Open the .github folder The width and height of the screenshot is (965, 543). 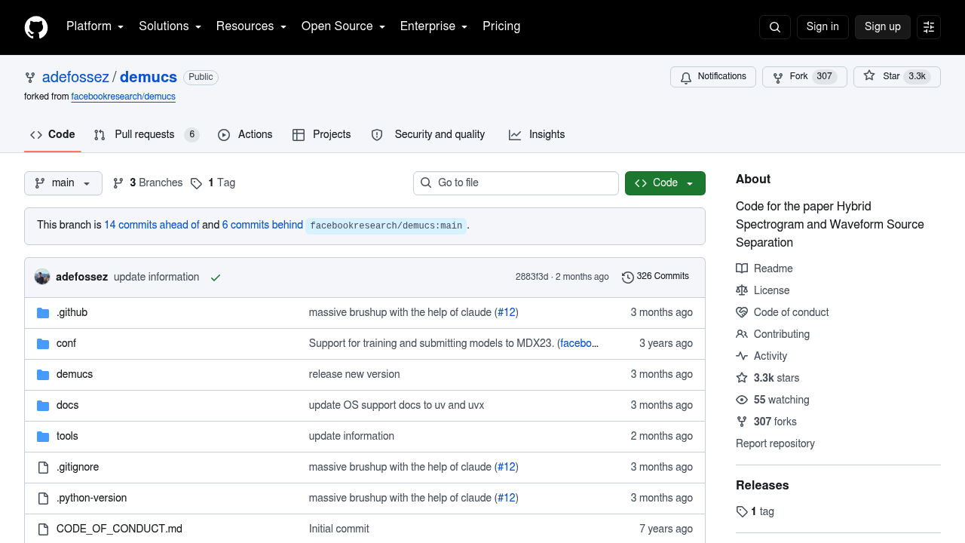point(72,312)
